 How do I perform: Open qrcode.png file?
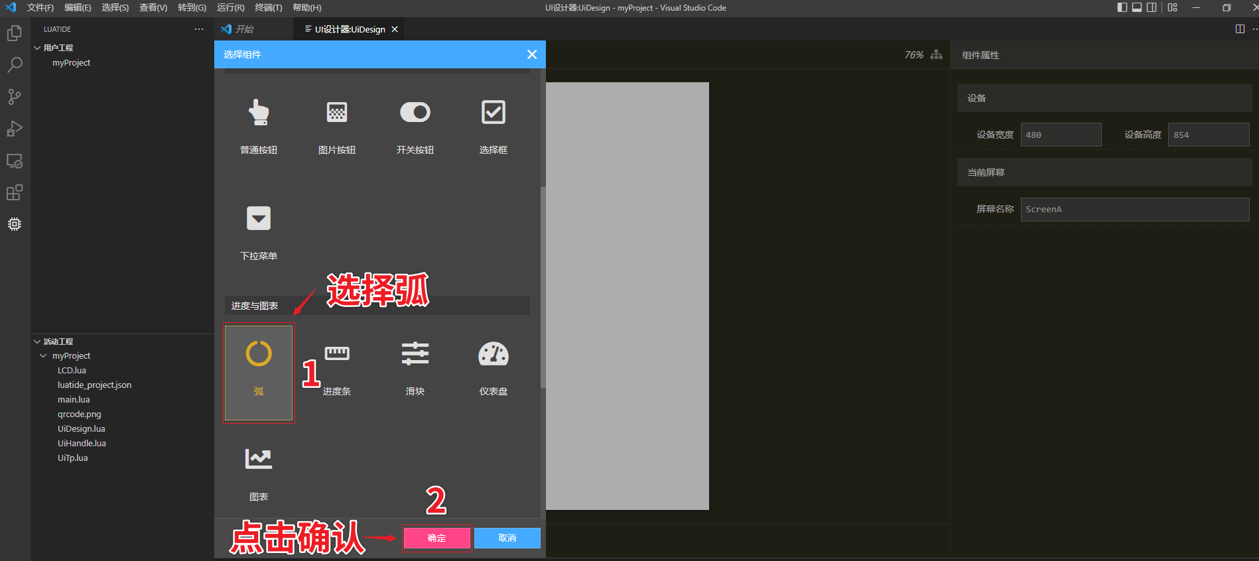pos(80,414)
